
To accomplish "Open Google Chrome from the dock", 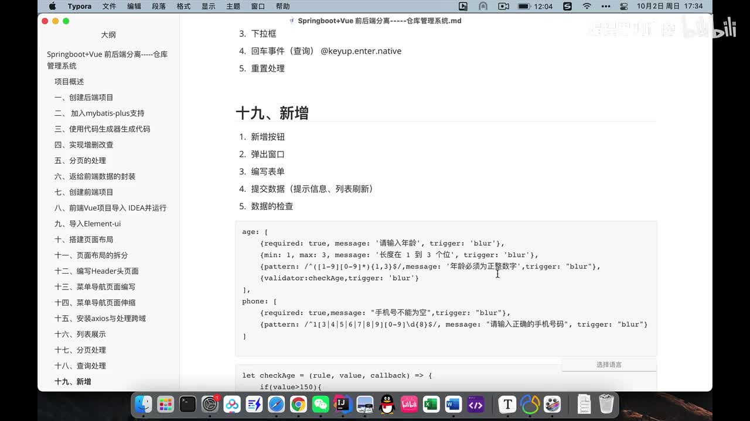I will coord(299,404).
